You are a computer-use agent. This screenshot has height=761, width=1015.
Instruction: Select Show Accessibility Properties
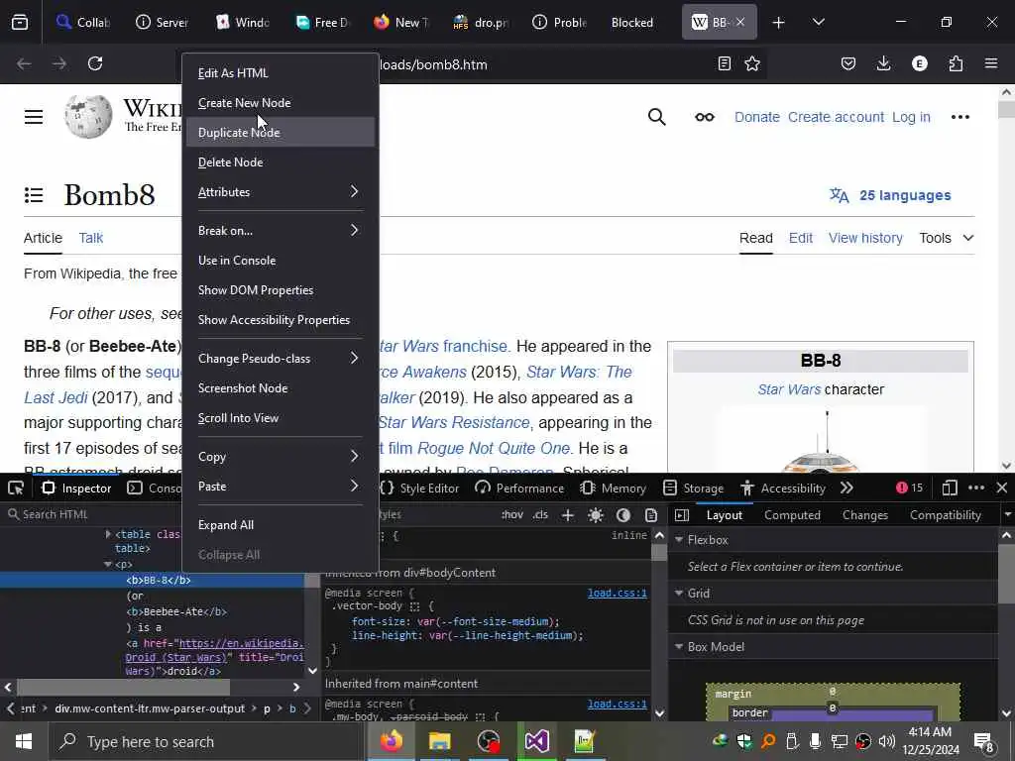pyautogui.click(x=281, y=320)
